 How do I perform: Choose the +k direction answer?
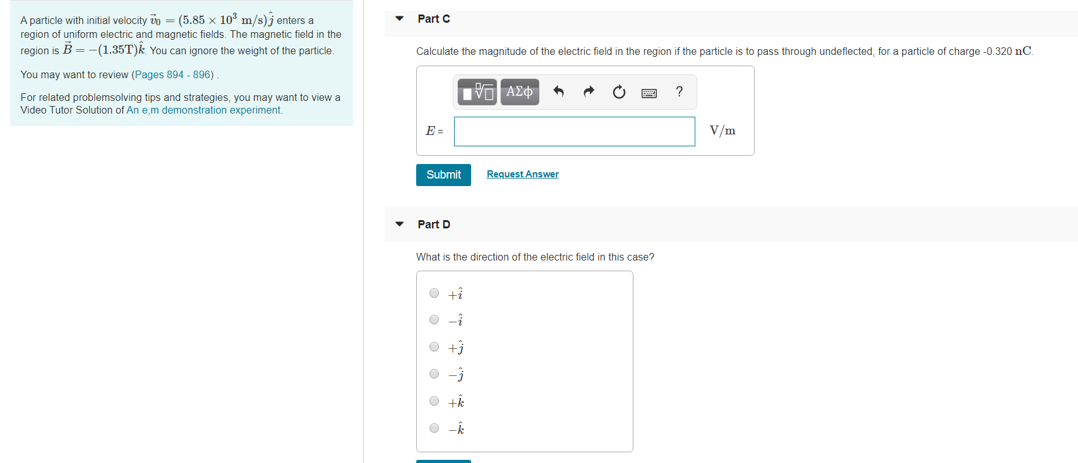coord(434,401)
